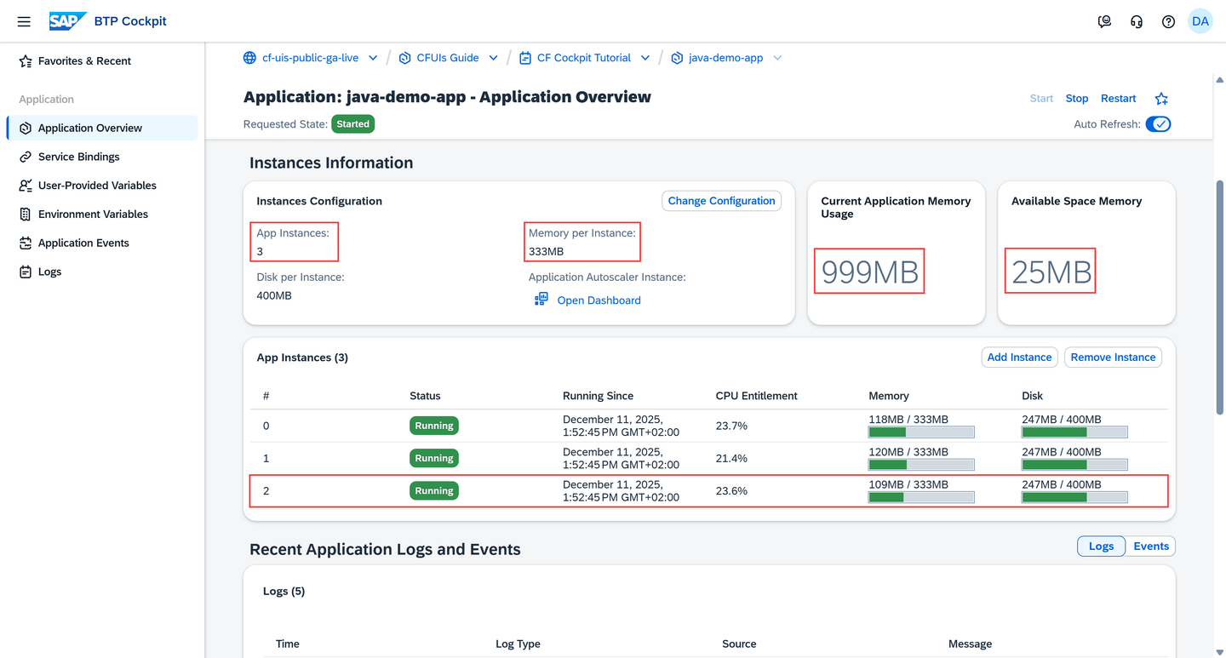Go to Application Overview in sidebar
This screenshot has width=1226, height=658.
tap(102, 129)
